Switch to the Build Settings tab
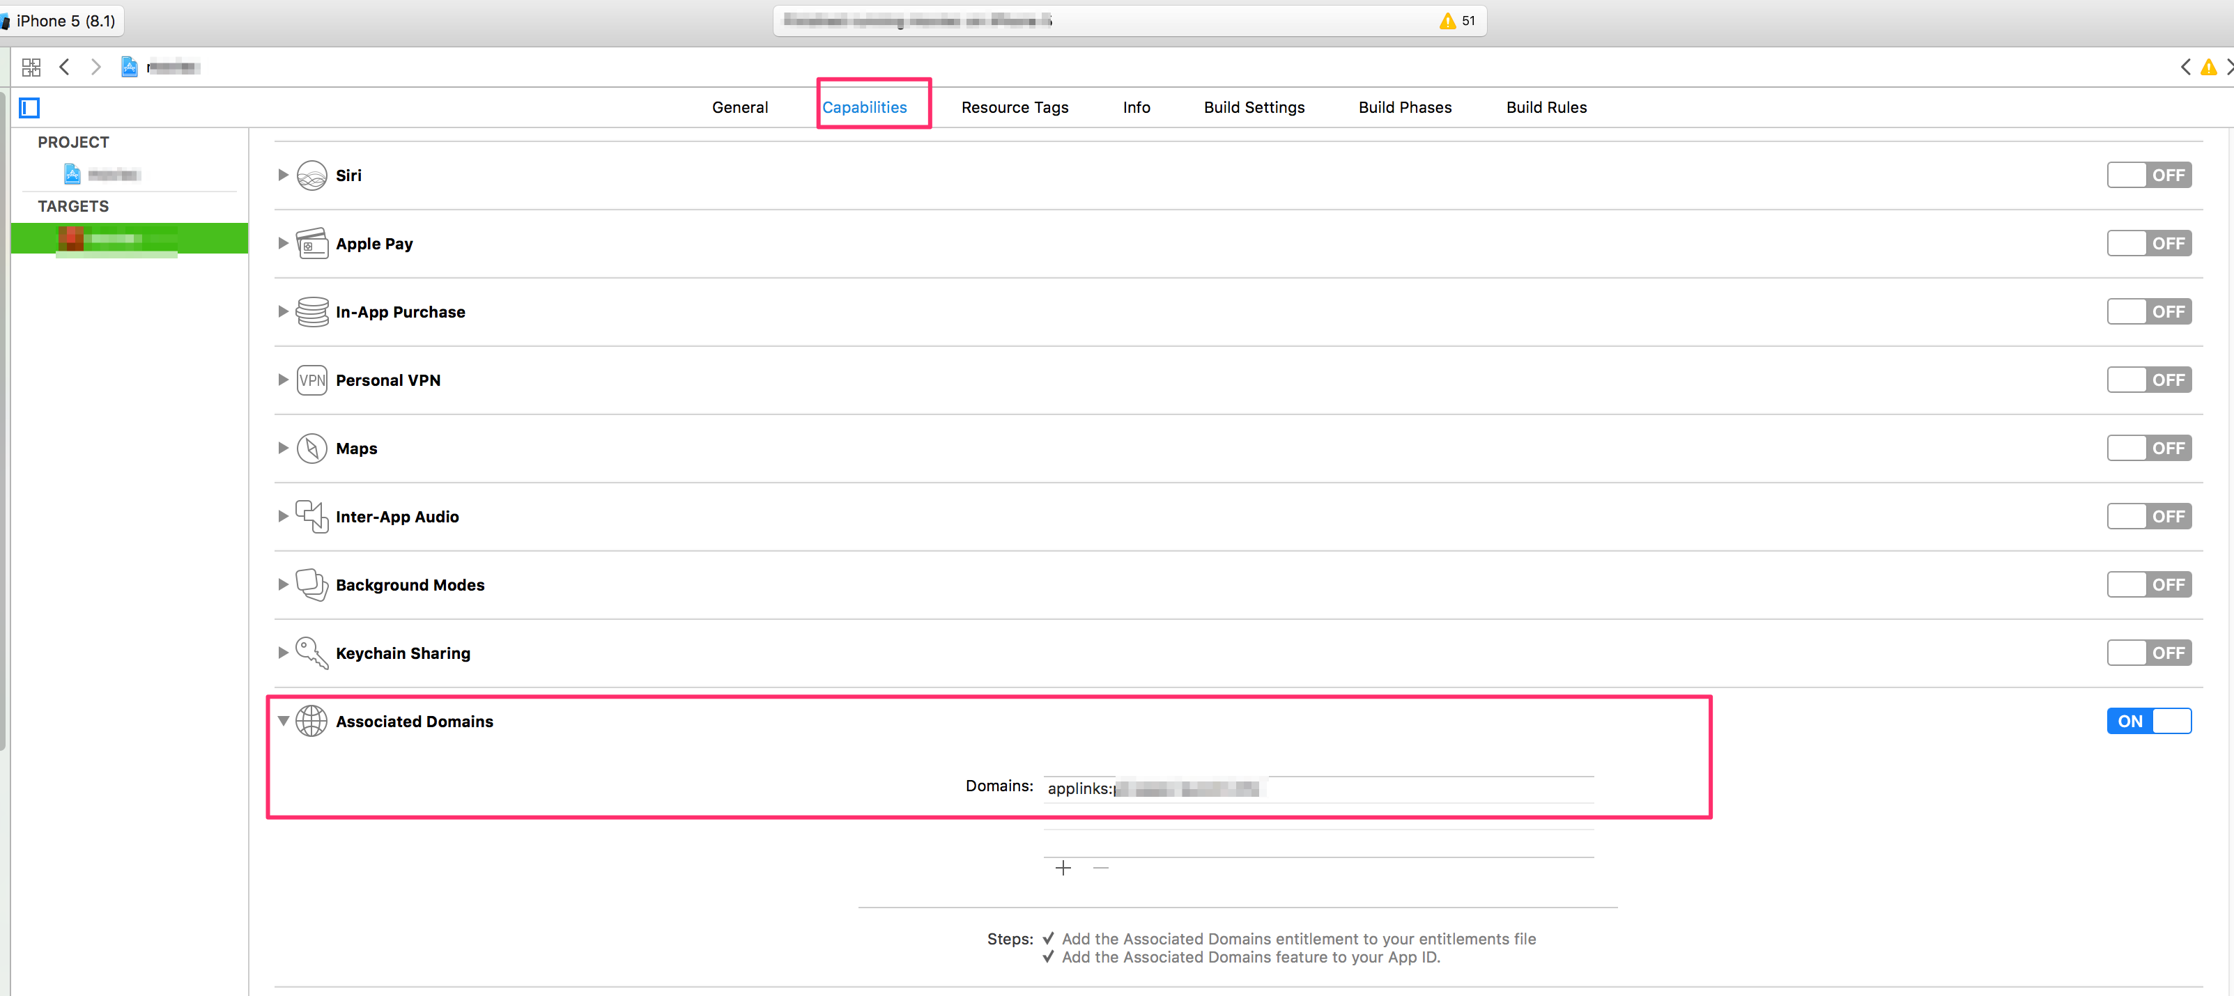The height and width of the screenshot is (996, 2234). 1254,107
